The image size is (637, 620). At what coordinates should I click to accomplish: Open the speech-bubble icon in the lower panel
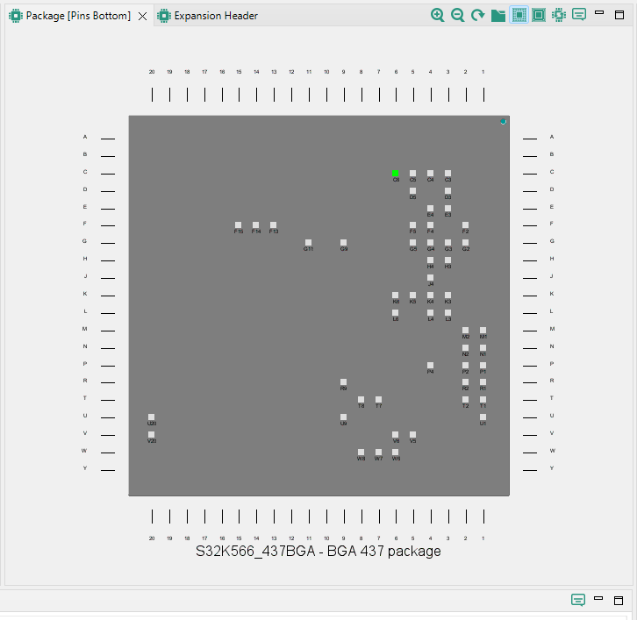(x=578, y=600)
